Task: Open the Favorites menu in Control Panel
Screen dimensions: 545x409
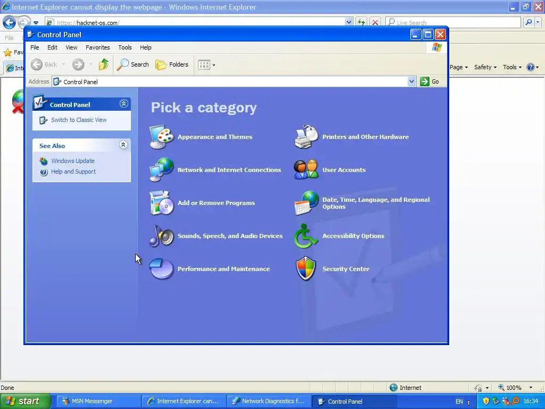Action: (x=98, y=47)
